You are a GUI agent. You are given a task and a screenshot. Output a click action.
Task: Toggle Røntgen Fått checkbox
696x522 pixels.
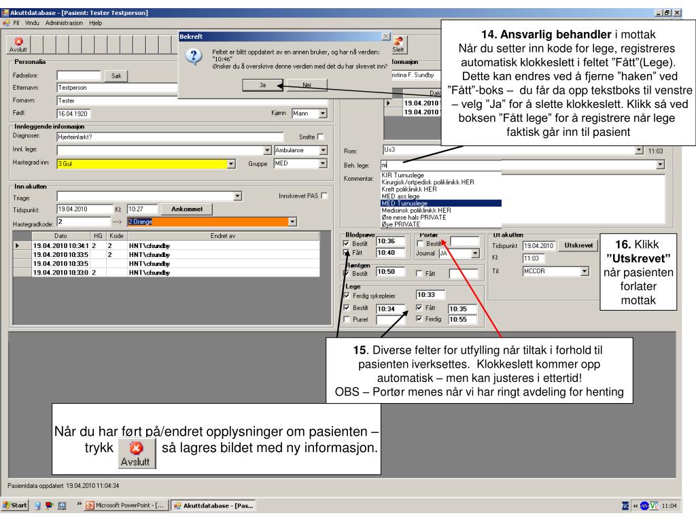(419, 273)
